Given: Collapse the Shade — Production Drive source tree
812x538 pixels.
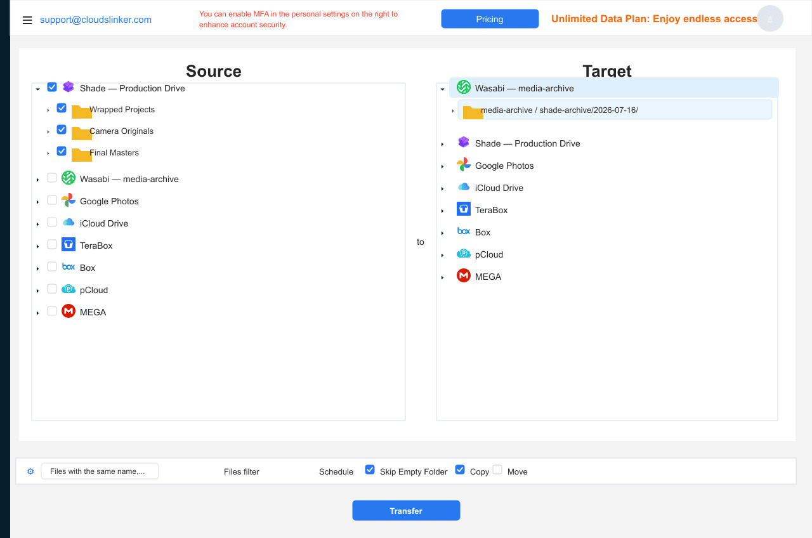Looking at the screenshot, I should pos(38,89).
